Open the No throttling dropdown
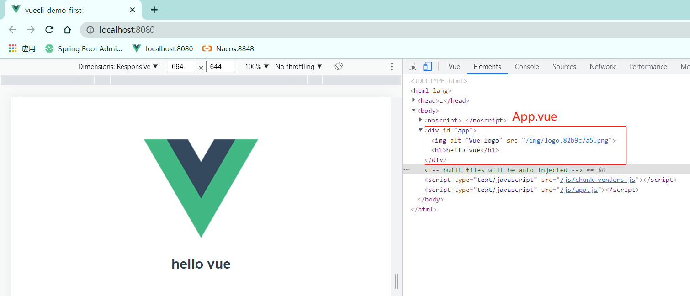This screenshot has height=296, width=690. [x=298, y=67]
